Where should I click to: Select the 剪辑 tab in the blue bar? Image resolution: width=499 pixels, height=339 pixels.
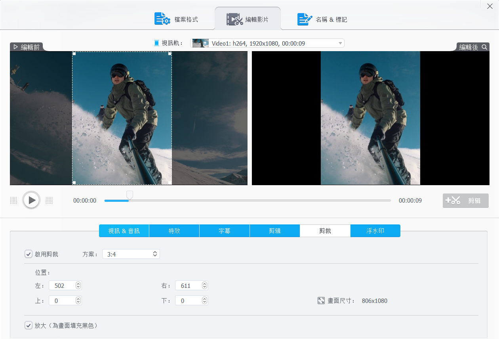pyautogui.click(x=275, y=231)
